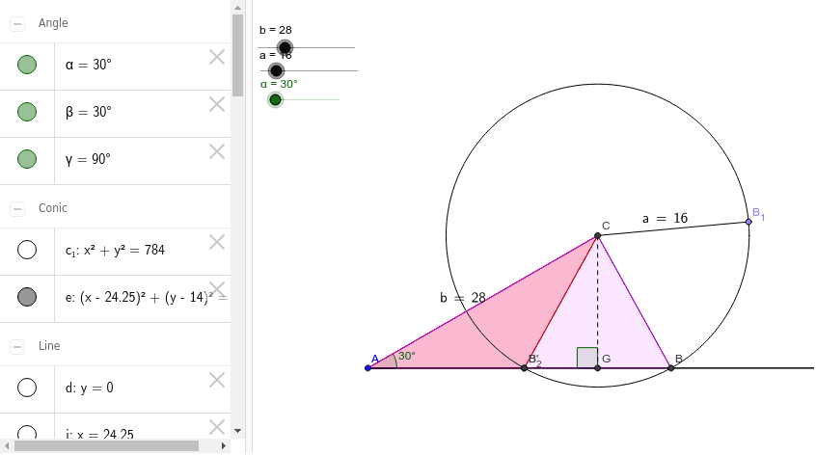Toggle visibility of angle γ = 90°
Screen dimensions: 816x455
(27, 159)
